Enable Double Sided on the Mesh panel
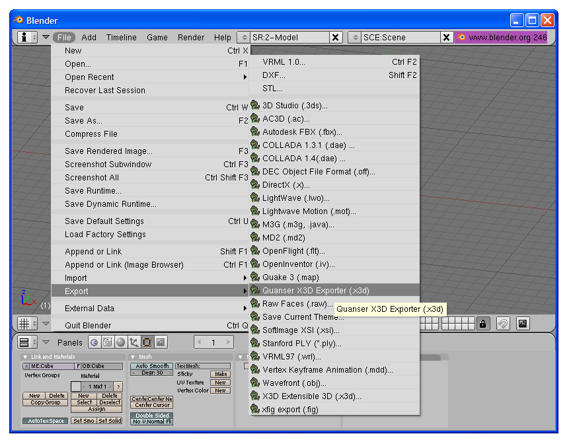This screenshot has width=573, height=444. coord(153,415)
